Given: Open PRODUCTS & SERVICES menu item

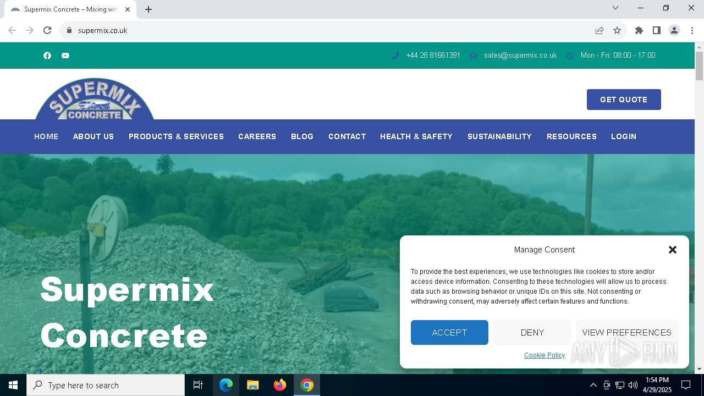Looking at the screenshot, I should (176, 136).
